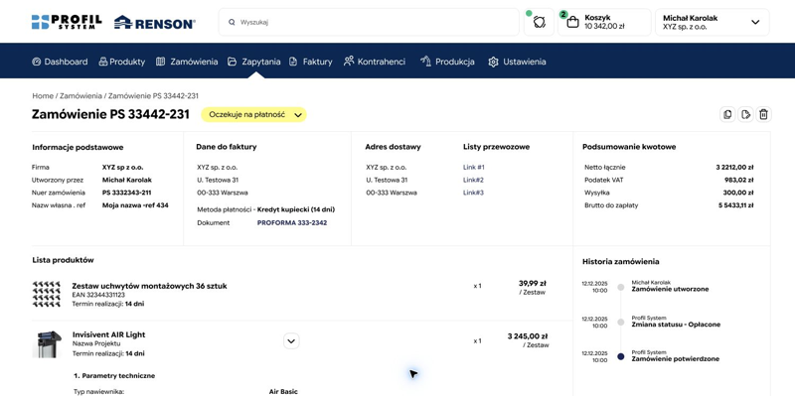Click the Dashboard gauge icon
The image size is (795, 396).
coord(36,62)
